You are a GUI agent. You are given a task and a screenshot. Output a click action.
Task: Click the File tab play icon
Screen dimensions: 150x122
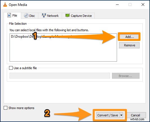(9, 15)
